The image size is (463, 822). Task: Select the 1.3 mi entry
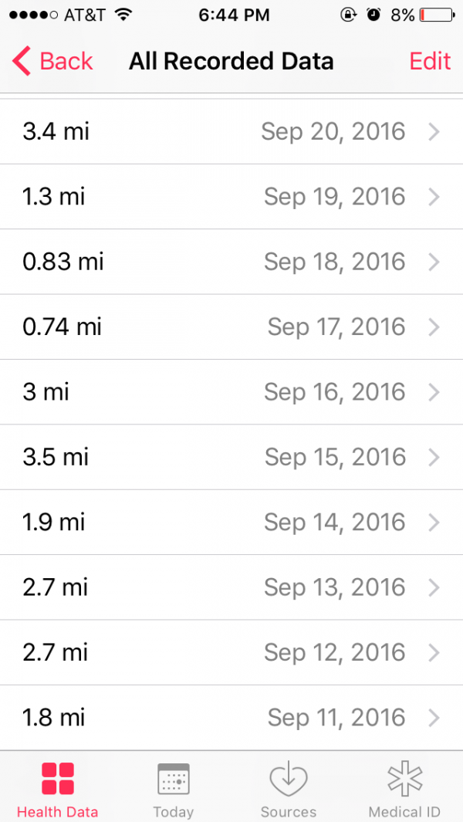(54, 197)
